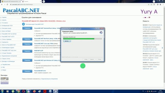Click Скачать button for Windows XP version
Image resolution: width=165 pixels, height=93 pixels.
pyautogui.click(x=27, y=60)
